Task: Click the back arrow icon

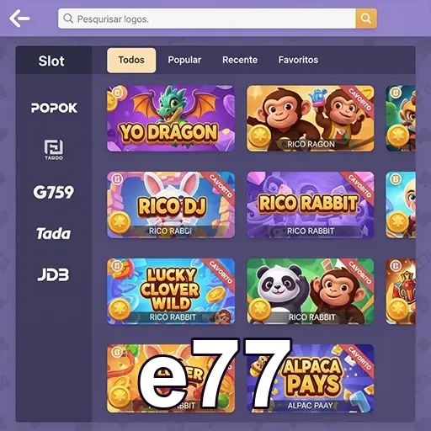Action: click(x=19, y=19)
